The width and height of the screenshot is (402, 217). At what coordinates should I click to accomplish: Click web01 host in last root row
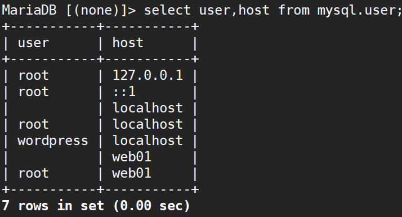coord(132,173)
